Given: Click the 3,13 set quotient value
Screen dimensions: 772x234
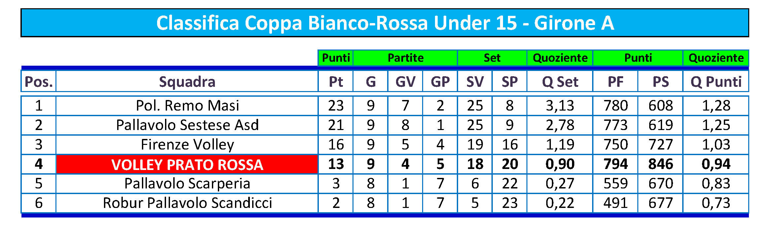Looking at the screenshot, I should 560,106.
